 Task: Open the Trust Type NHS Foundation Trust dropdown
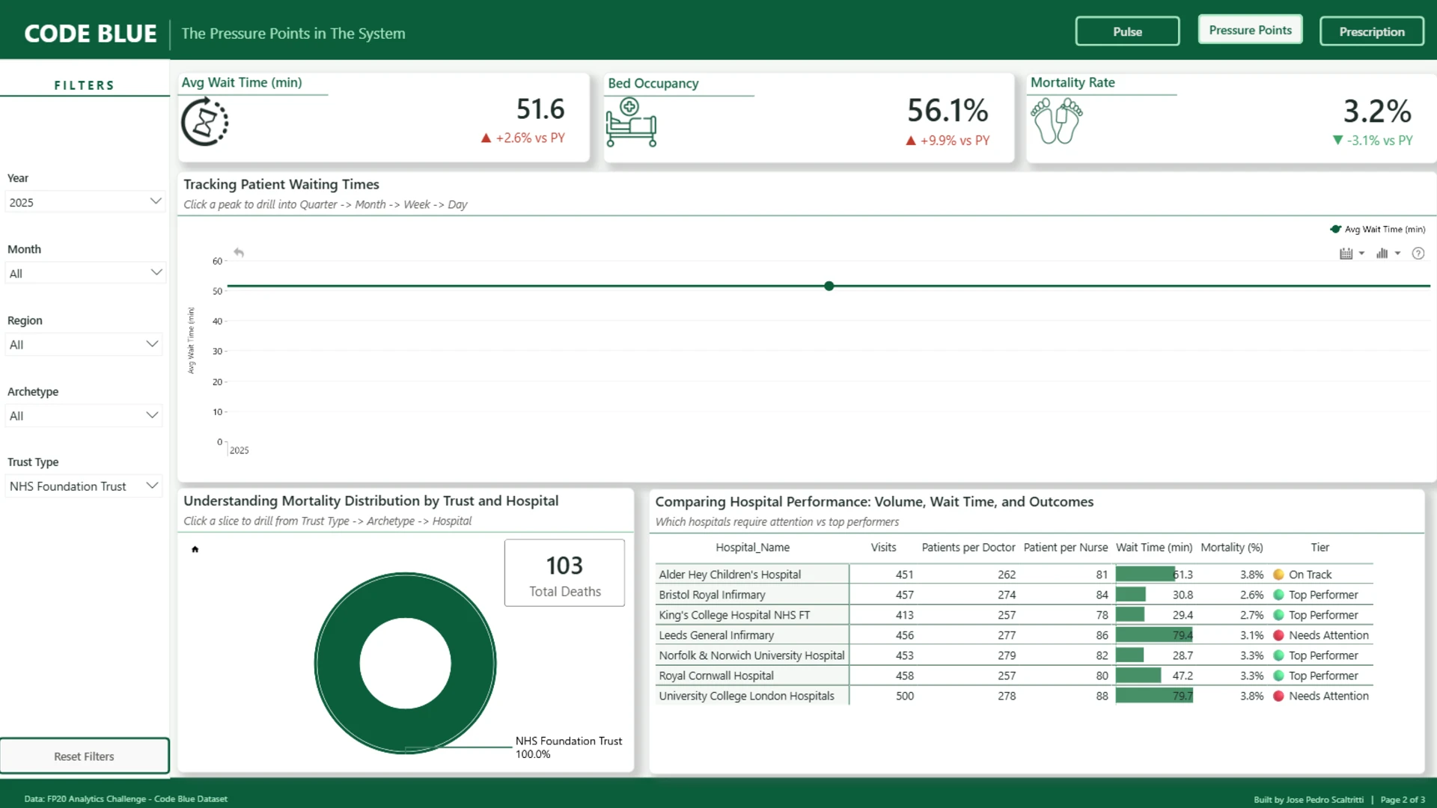(85, 486)
